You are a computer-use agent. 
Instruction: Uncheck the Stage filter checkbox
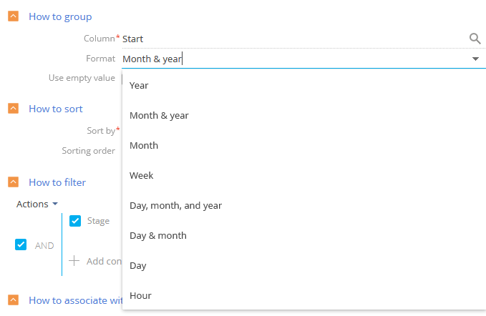(x=75, y=221)
